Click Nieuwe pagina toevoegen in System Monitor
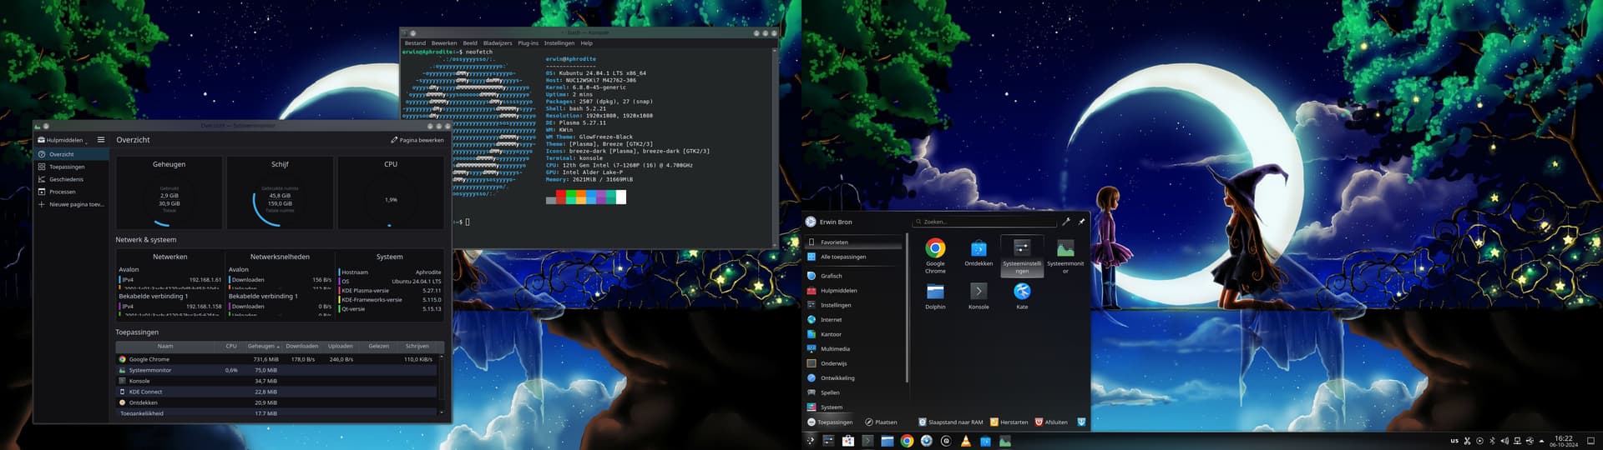 tap(71, 204)
